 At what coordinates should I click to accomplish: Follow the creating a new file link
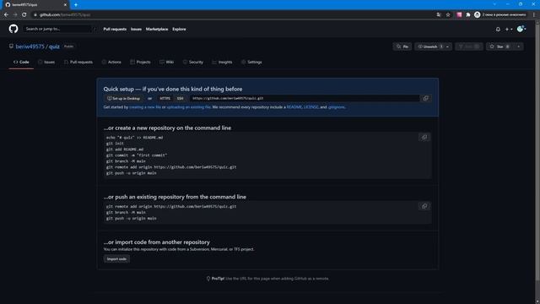tap(145, 107)
